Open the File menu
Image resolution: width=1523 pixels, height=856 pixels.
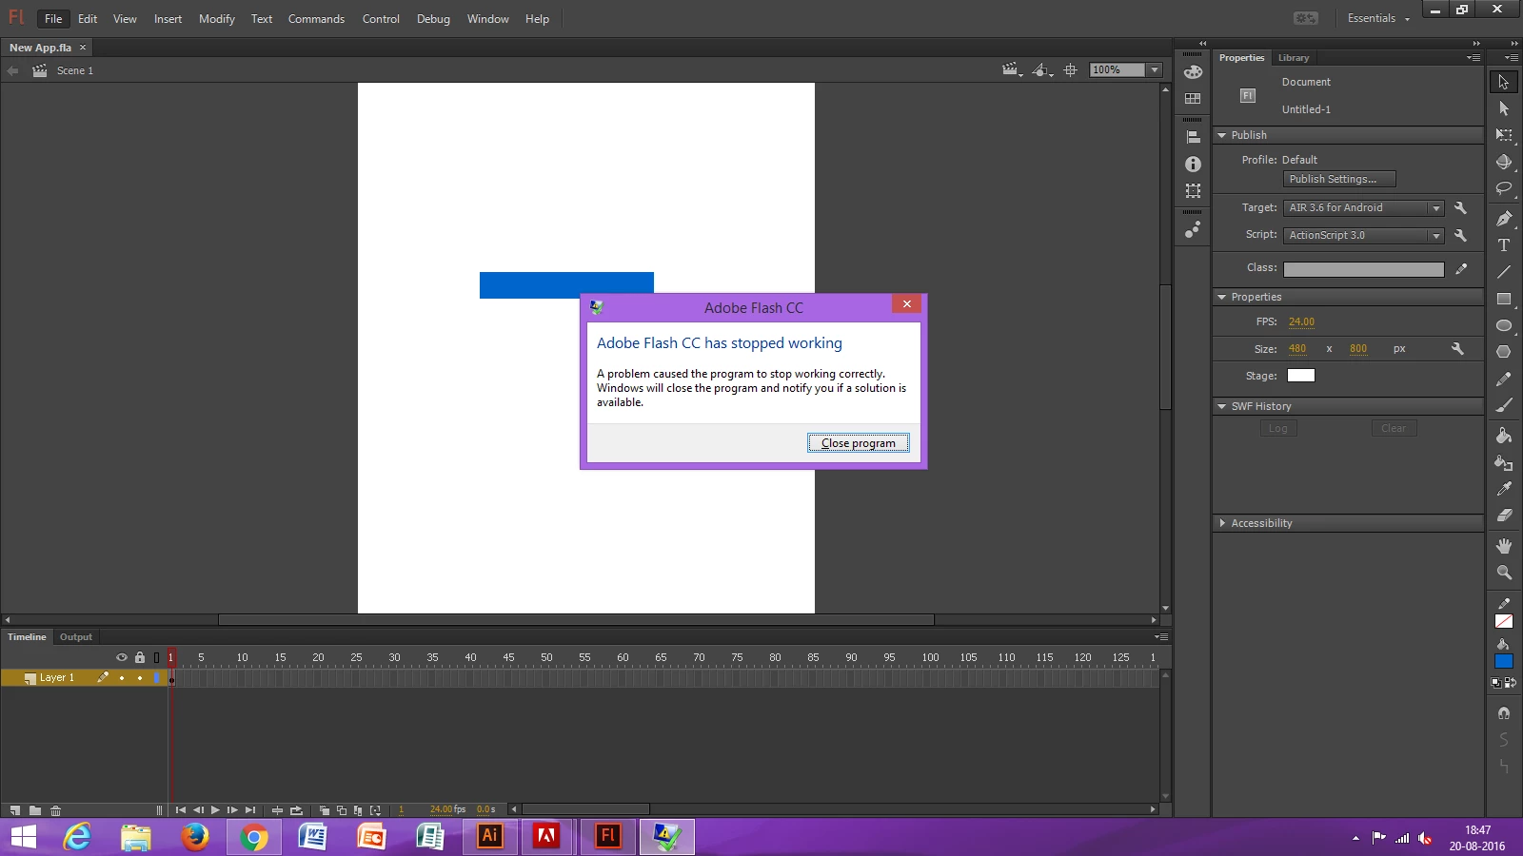53,19
